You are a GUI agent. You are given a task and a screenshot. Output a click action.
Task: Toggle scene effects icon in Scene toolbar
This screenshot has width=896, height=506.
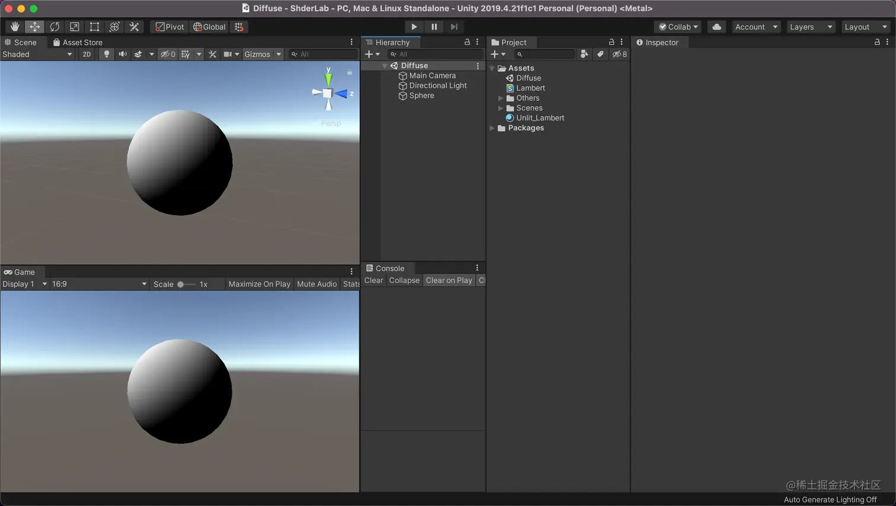pyautogui.click(x=138, y=54)
